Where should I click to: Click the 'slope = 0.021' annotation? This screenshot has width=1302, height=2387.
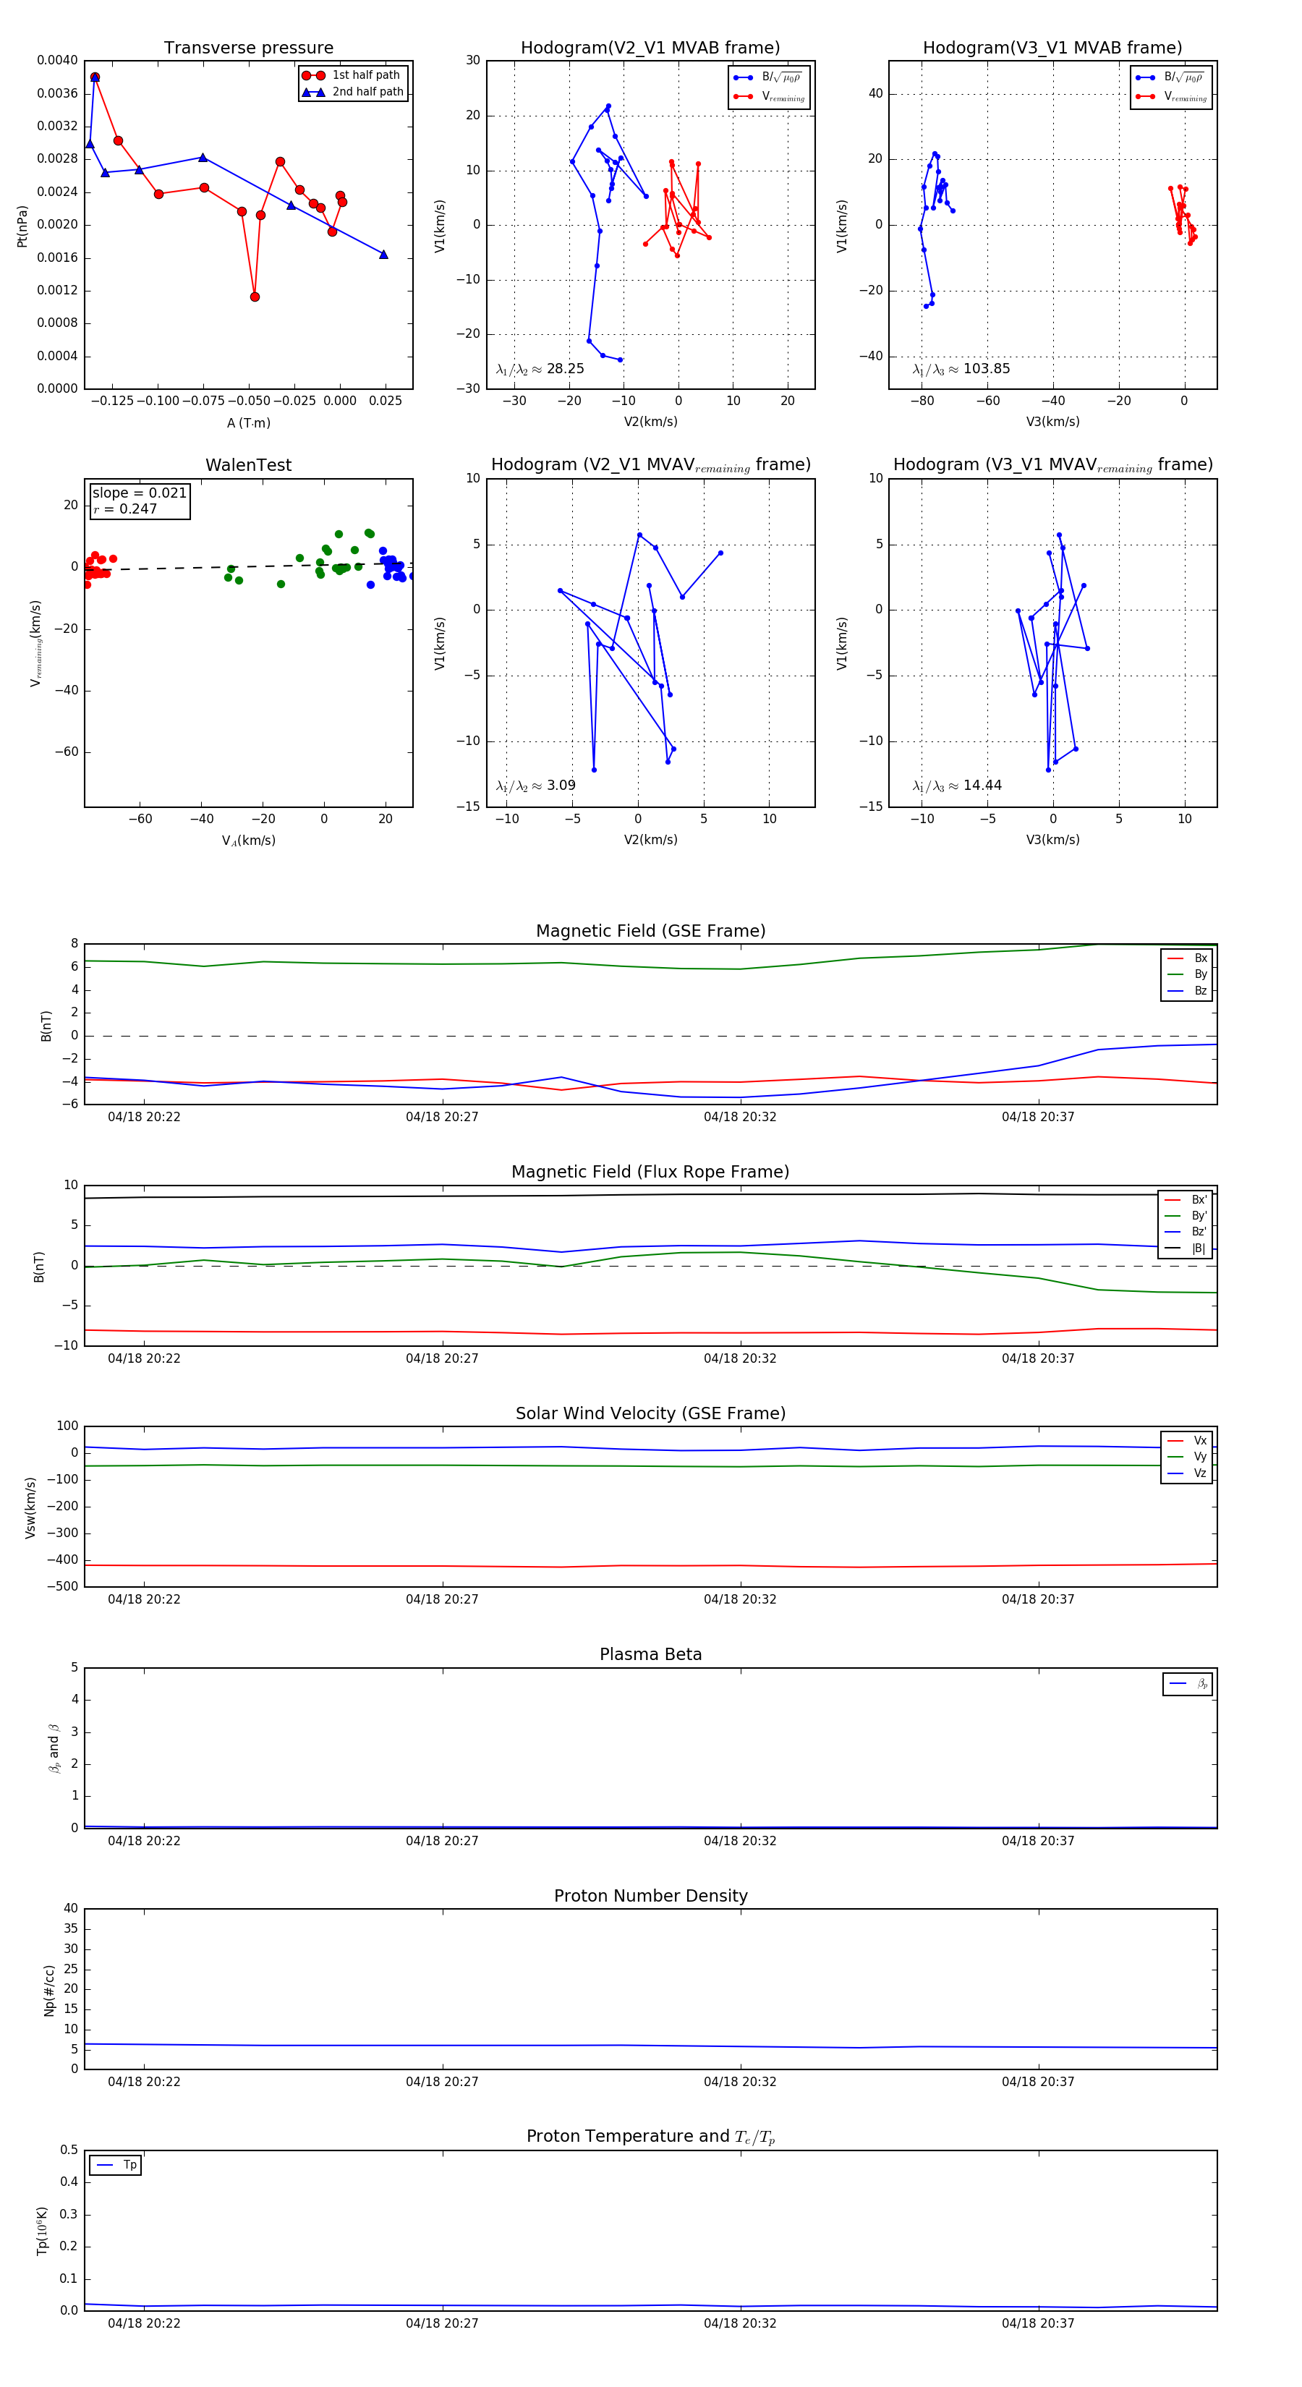pyautogui.click(x=139, y=493)
